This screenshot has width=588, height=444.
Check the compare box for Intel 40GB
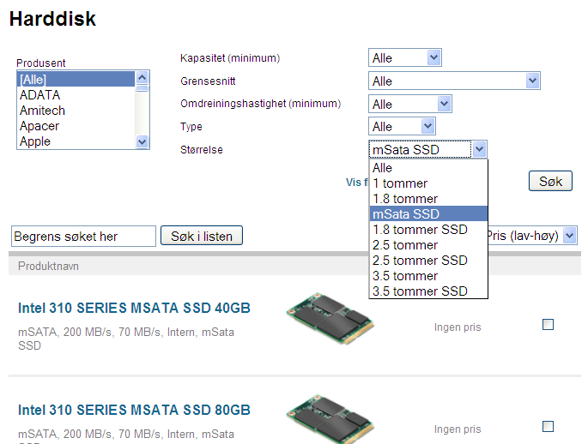[549, 325]
